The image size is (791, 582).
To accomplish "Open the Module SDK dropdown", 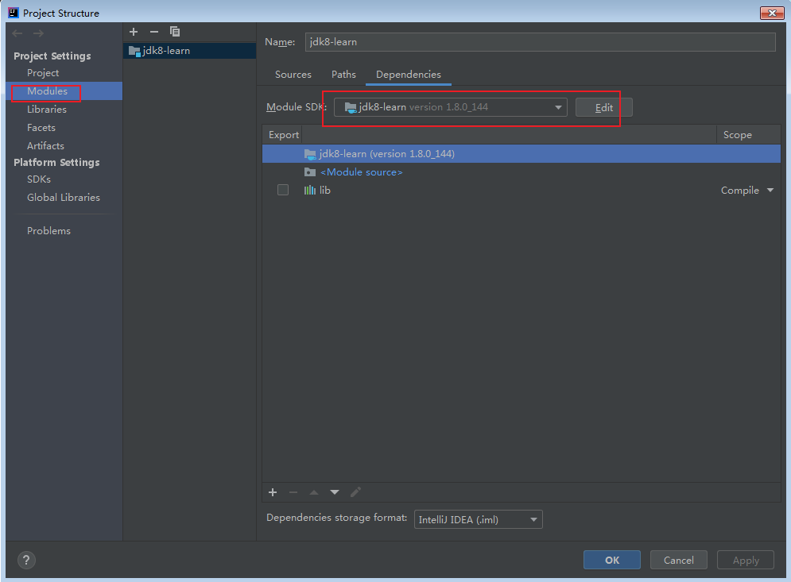I will (x=451, y=107).
